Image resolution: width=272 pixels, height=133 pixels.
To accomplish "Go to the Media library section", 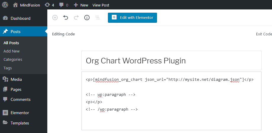I will point(16,79).
